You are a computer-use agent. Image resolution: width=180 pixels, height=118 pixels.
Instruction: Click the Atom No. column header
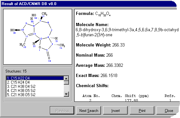91,96
